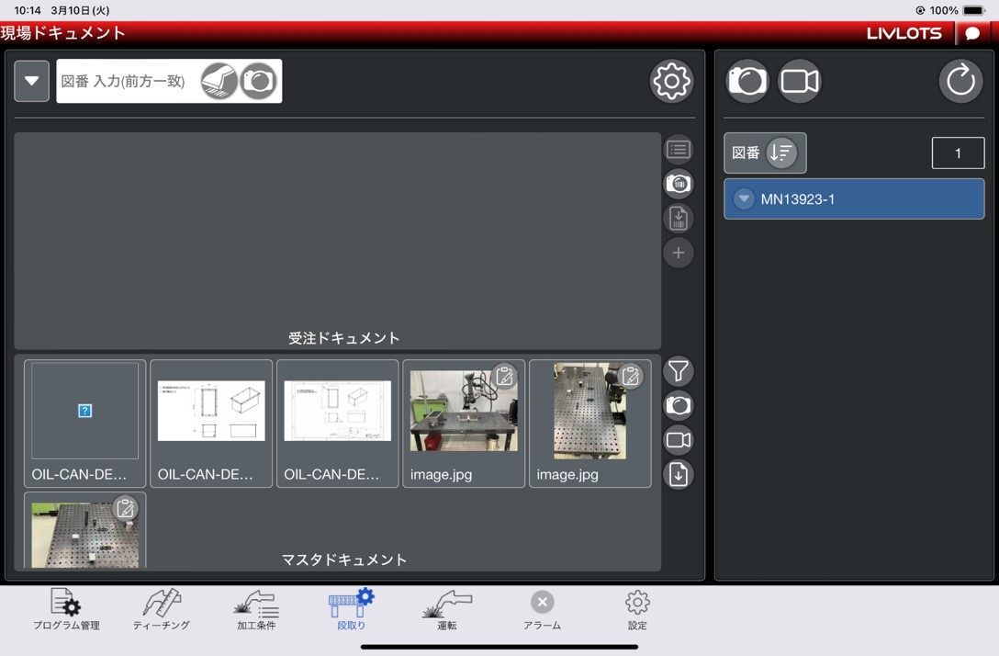Switch to the 運転 tab
This screenshot has width=999, height=656.
tap(445, 611)
